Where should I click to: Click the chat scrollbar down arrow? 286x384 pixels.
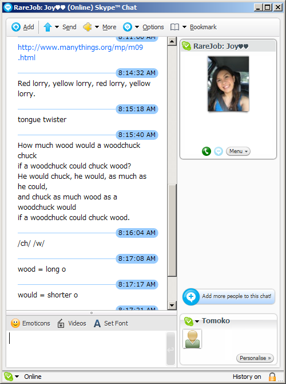tap(172, 305)
